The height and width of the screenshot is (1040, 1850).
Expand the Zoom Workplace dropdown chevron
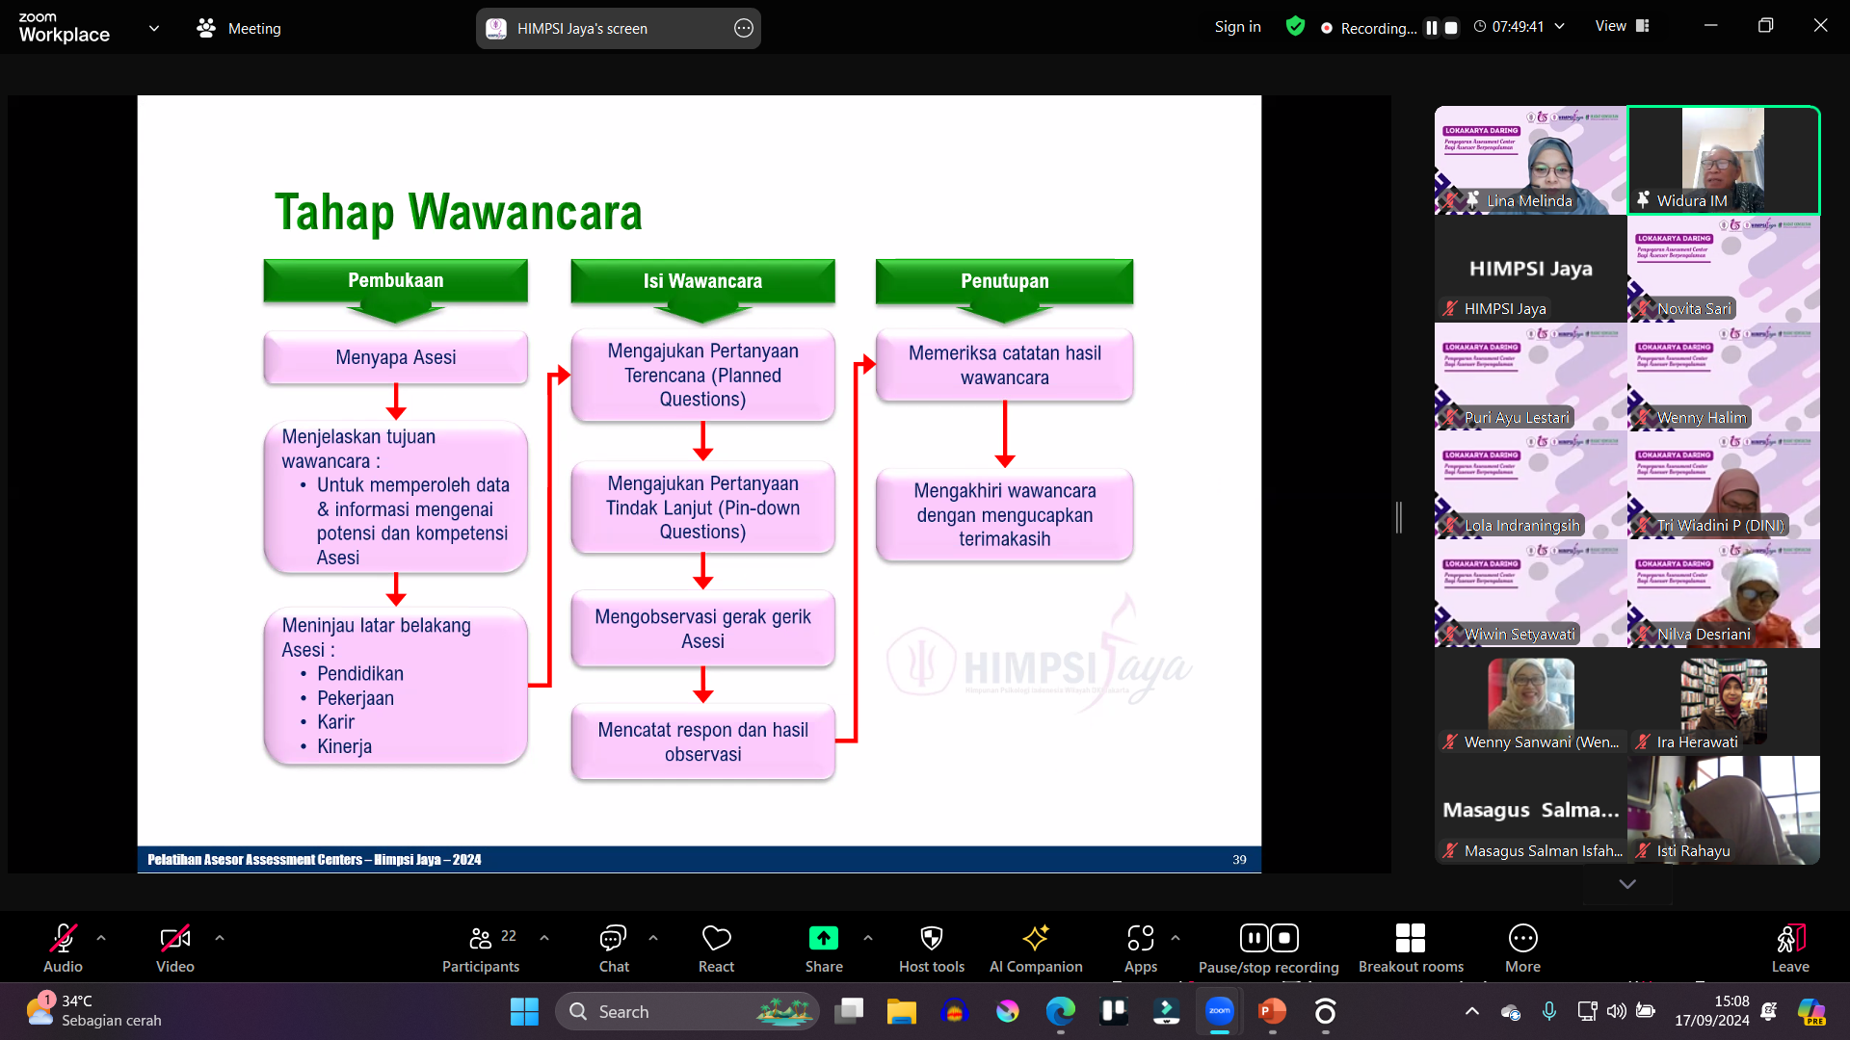tap(154, 28)
